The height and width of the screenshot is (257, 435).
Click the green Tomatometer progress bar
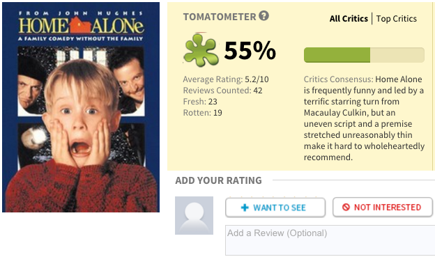tap(364, 55)
